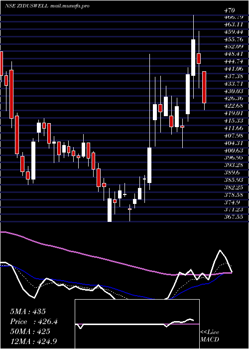Click the 426.36 price axis label
Viewport: 249px width, 349px height.
[234, 98]
